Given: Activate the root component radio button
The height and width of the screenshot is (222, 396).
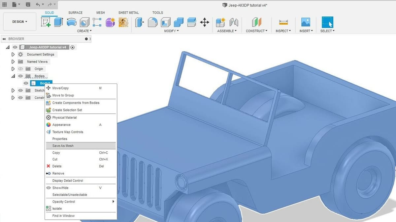Looking at the screenshot, I should click(73, 47).
